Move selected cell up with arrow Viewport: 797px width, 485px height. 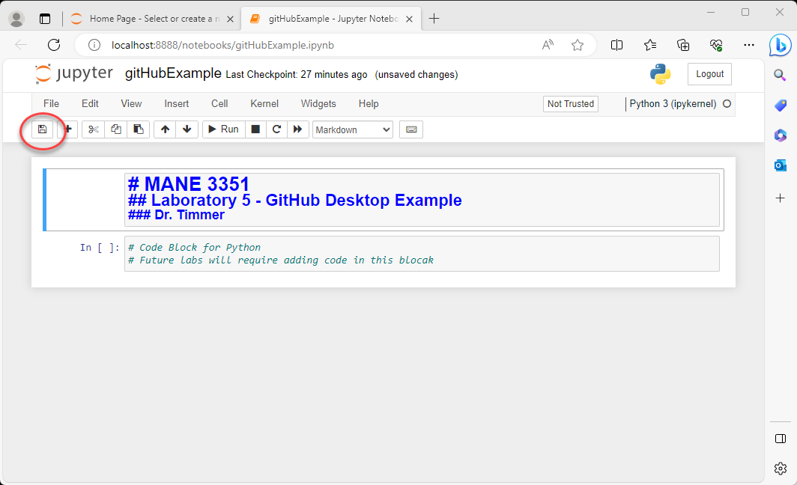point(165,129)
